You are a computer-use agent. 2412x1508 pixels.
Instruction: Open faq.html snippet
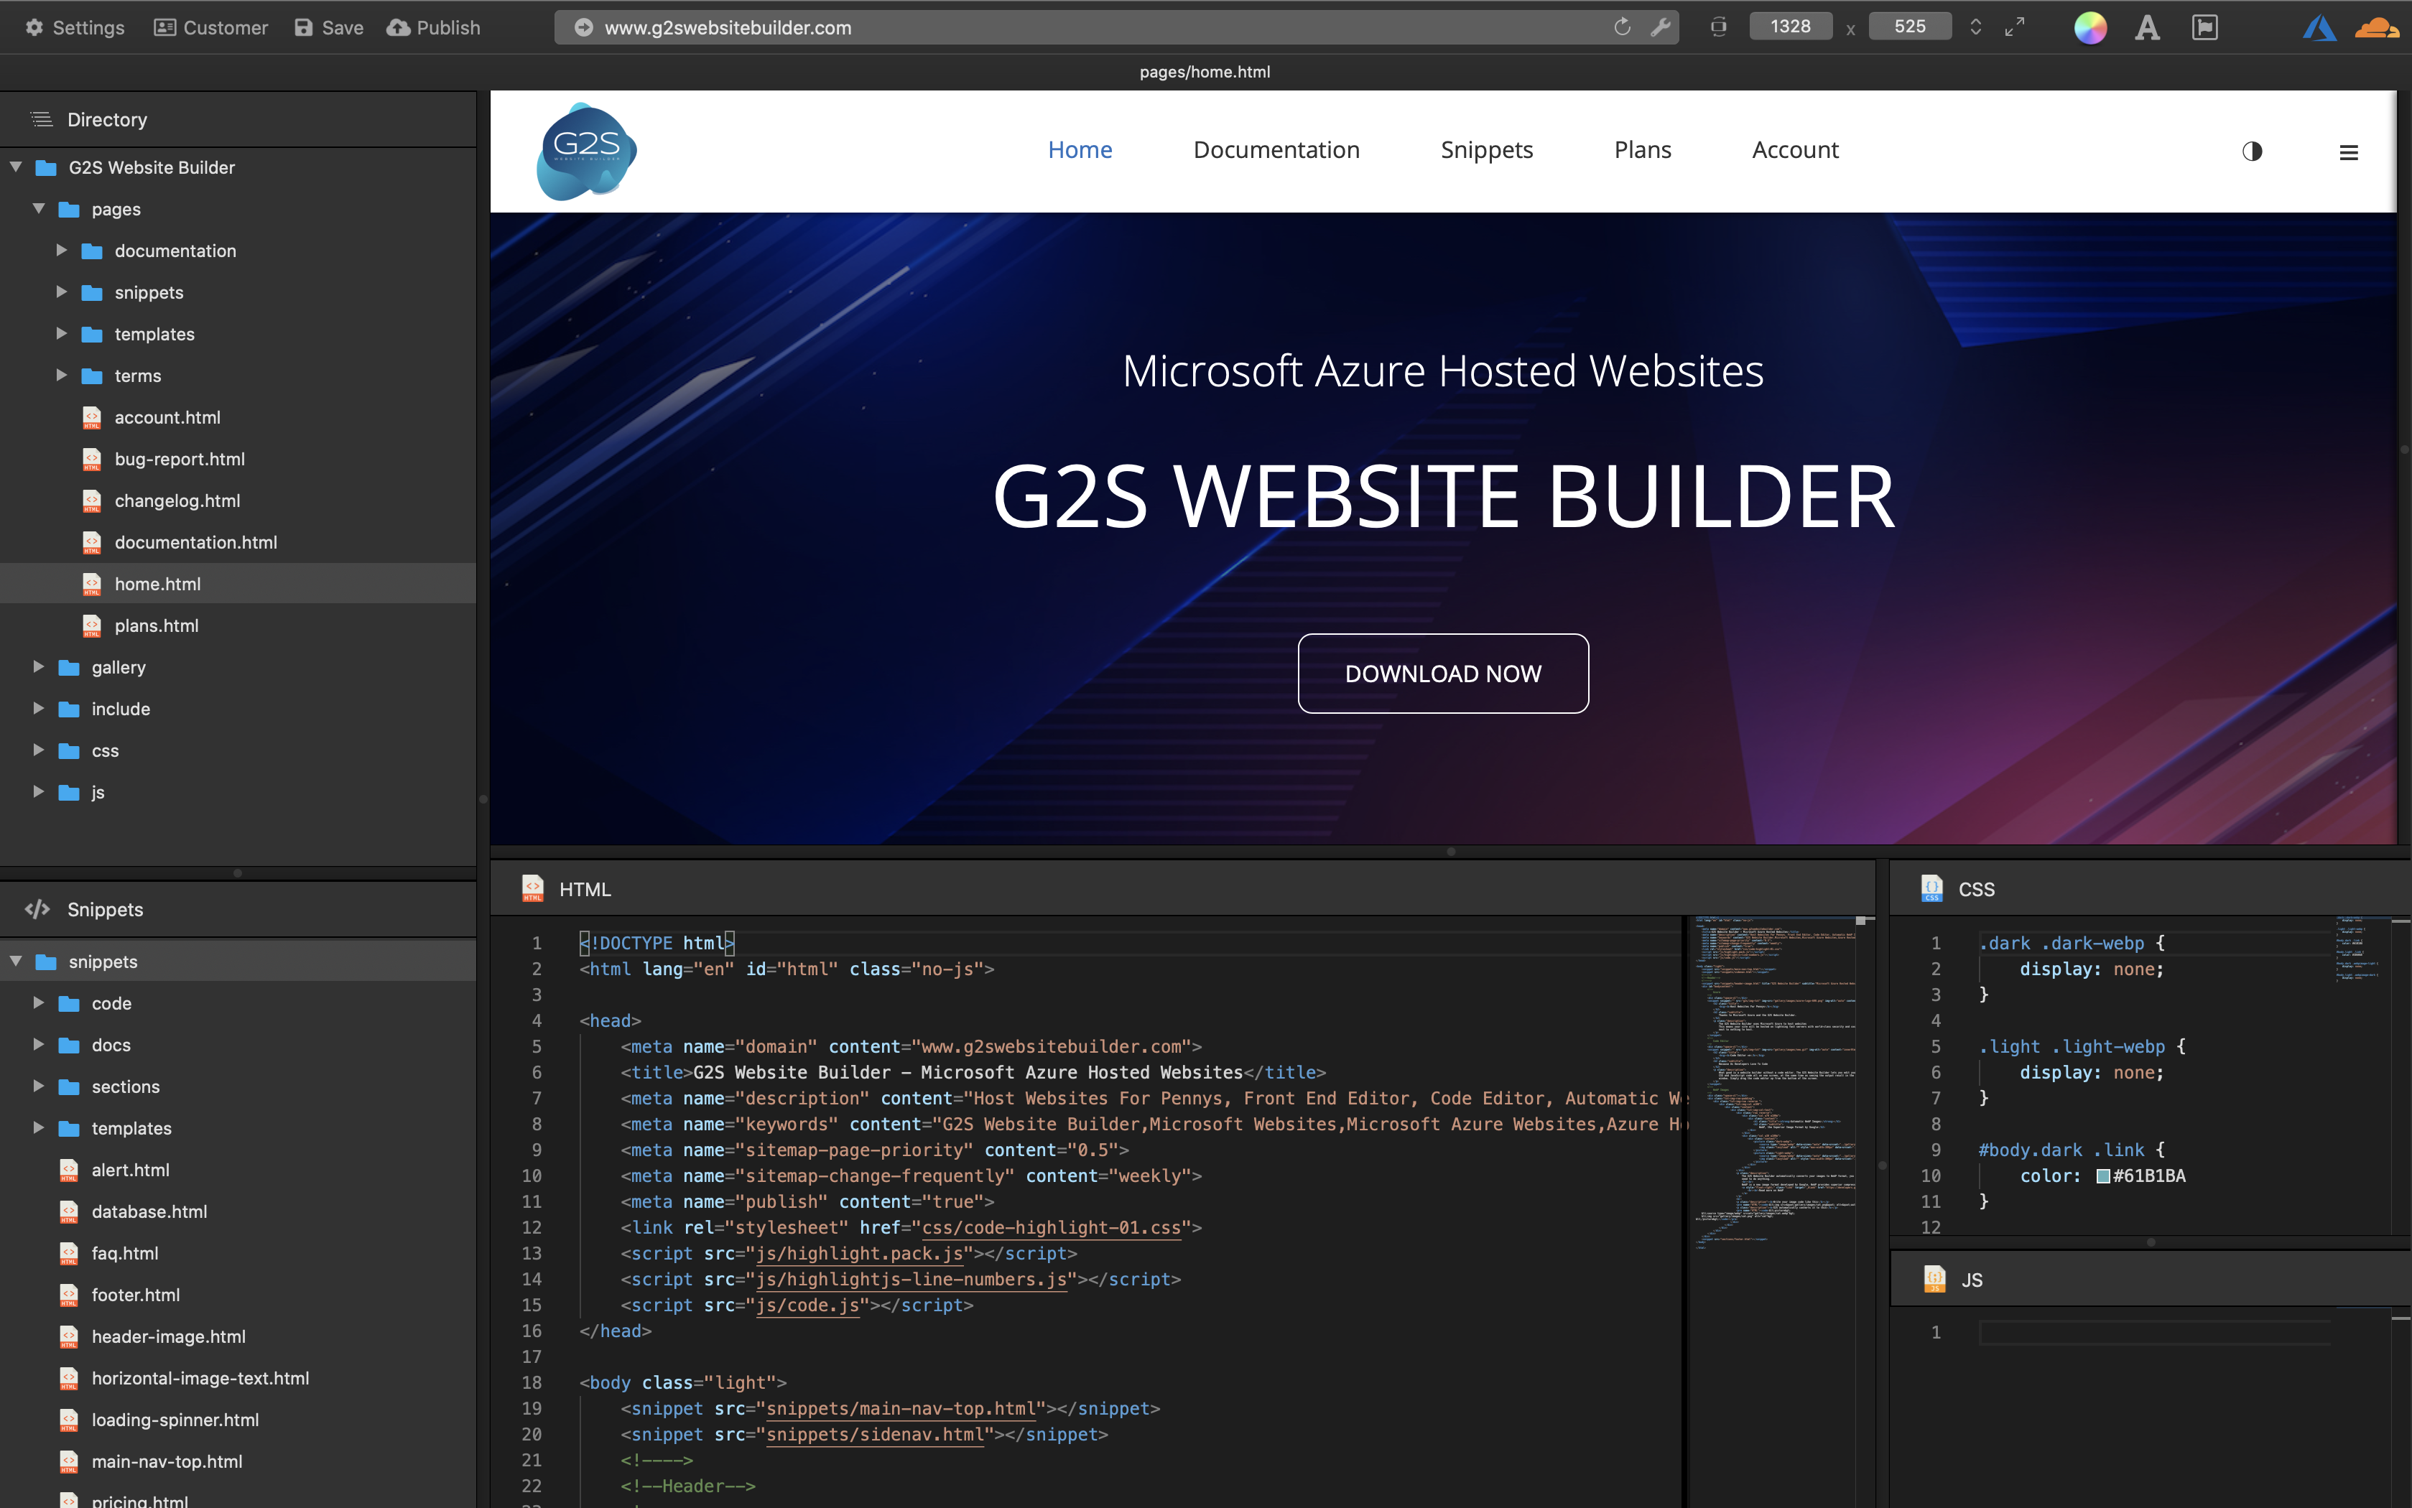[x=125, y=1254]
